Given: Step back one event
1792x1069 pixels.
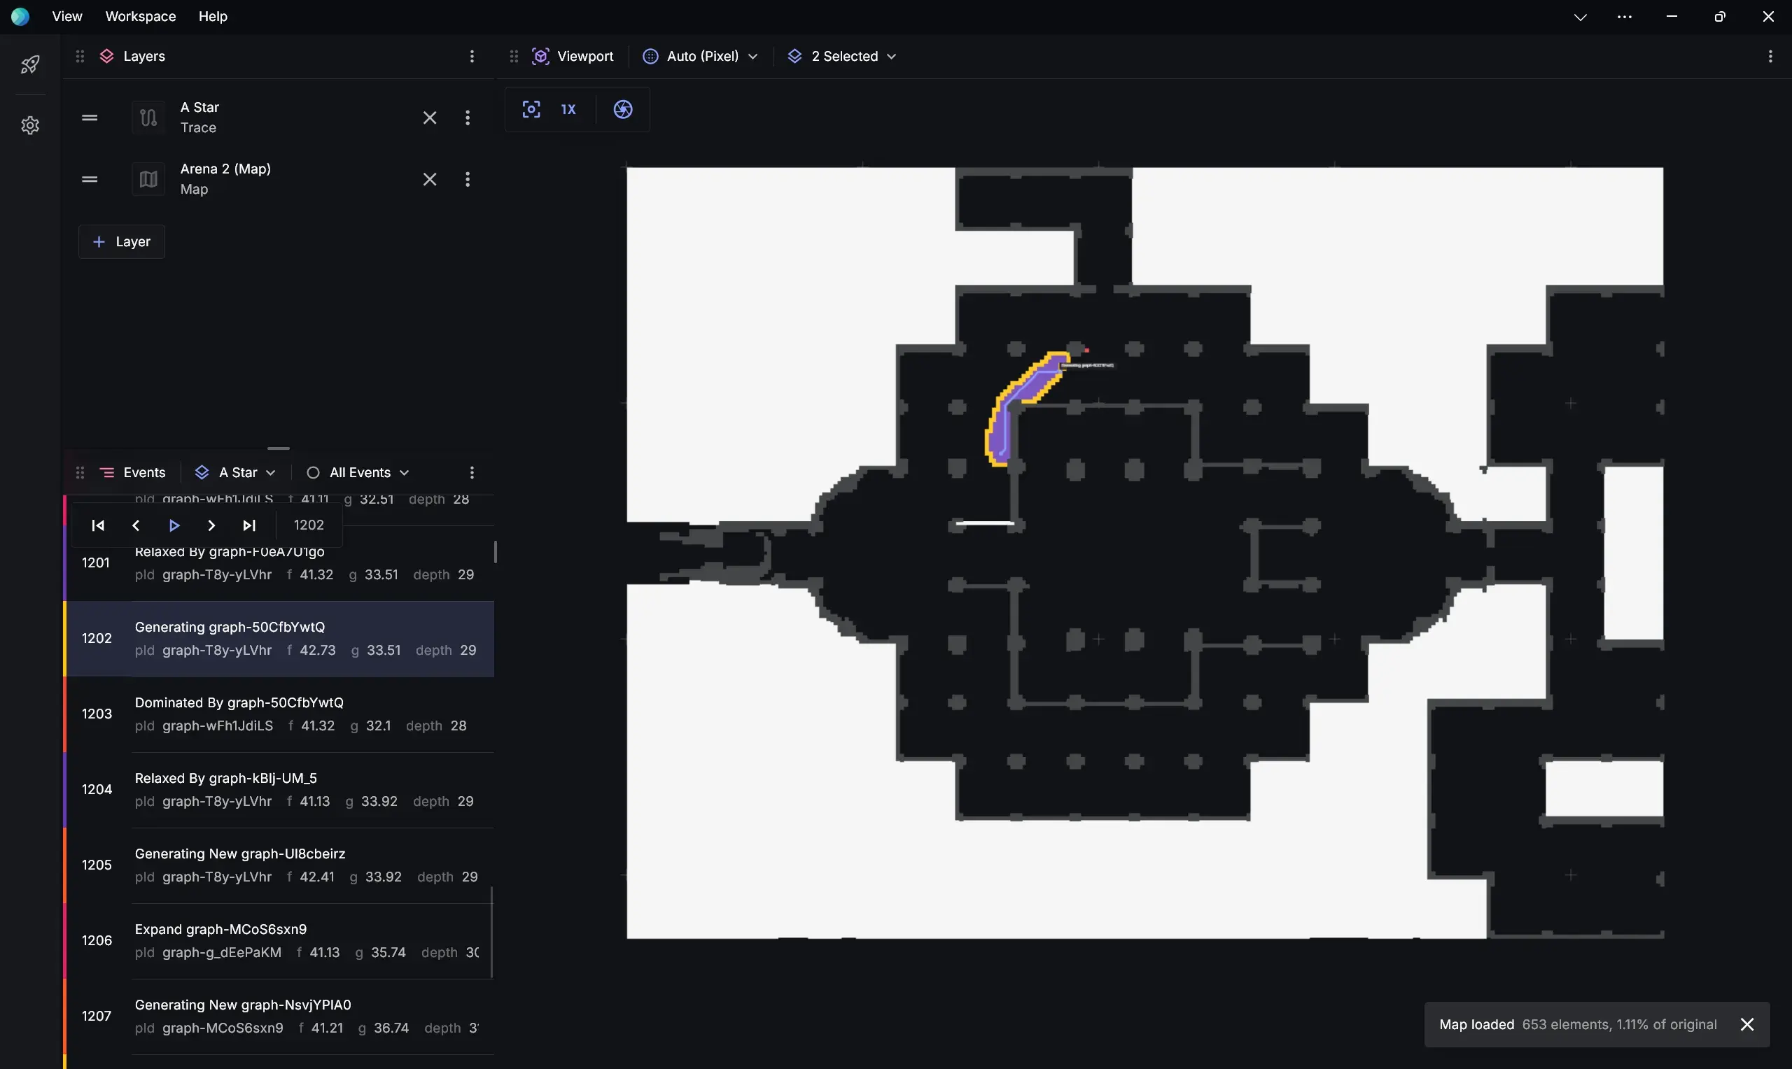Looking at the screenshot, I should [136, 525].
